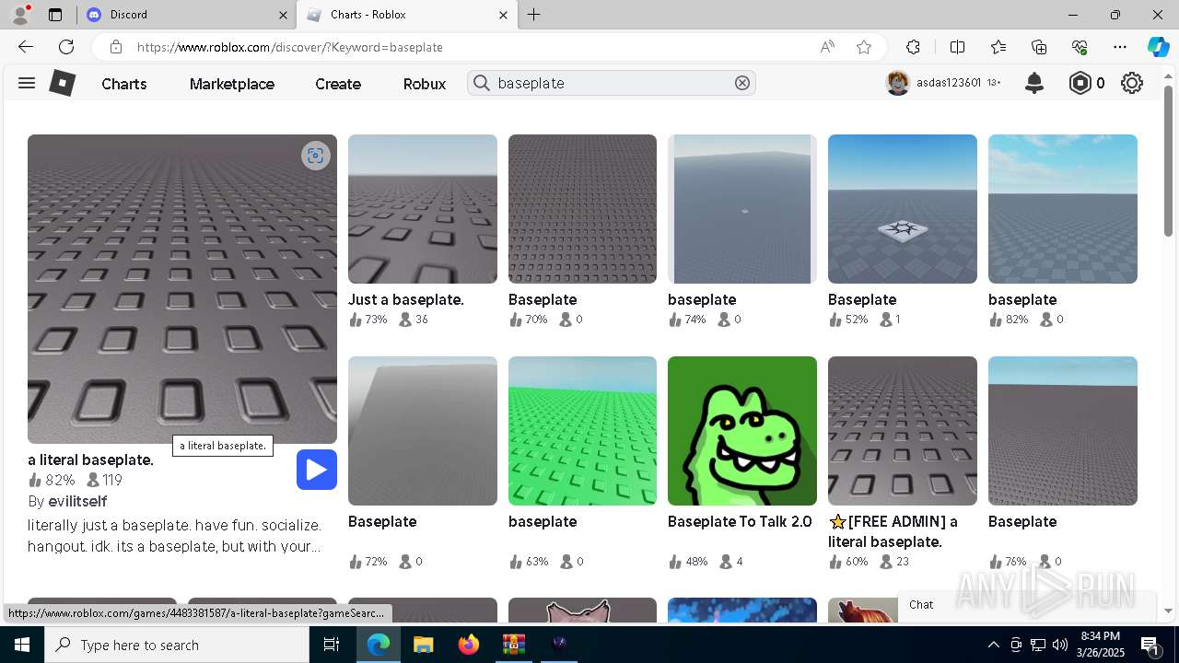Open creator evilitself's profile
1179x663 pixels.
[x=77, y=502]
